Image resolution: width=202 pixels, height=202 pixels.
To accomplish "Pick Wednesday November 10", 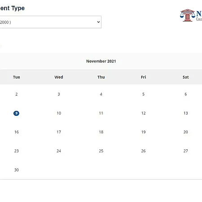I will (59, 113).
